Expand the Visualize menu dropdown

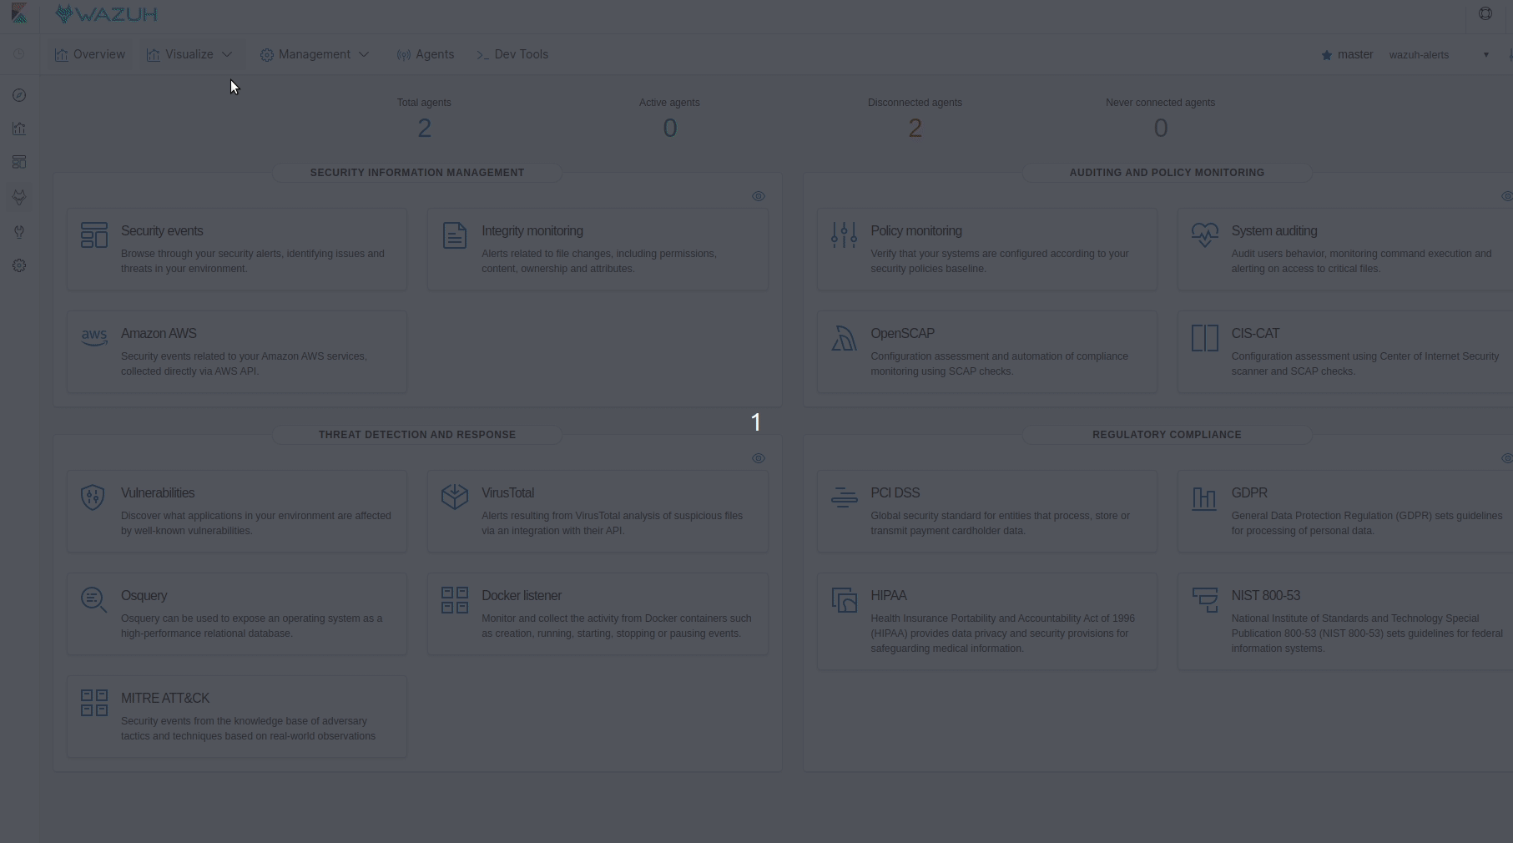(189, 54)
